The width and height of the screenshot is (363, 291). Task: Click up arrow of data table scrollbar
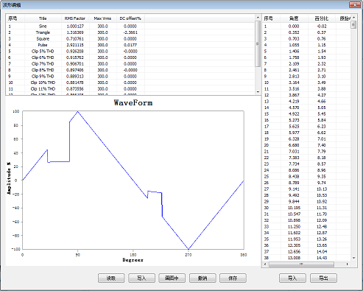click(353, 18)
